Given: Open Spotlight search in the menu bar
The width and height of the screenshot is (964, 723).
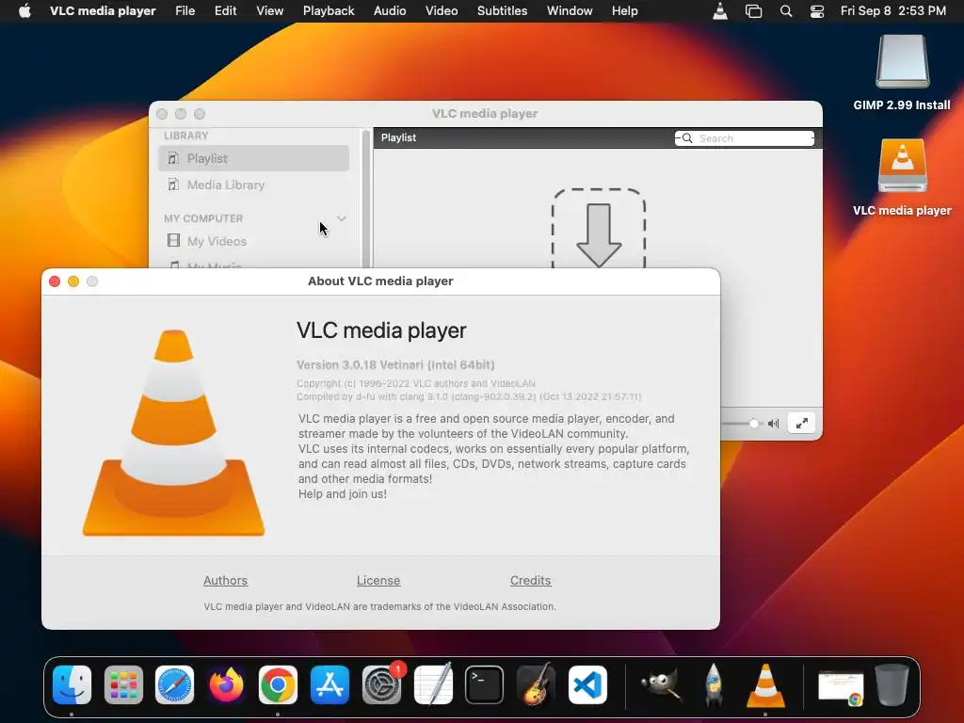Looking at the screenshot, I should tap(786, 11).
